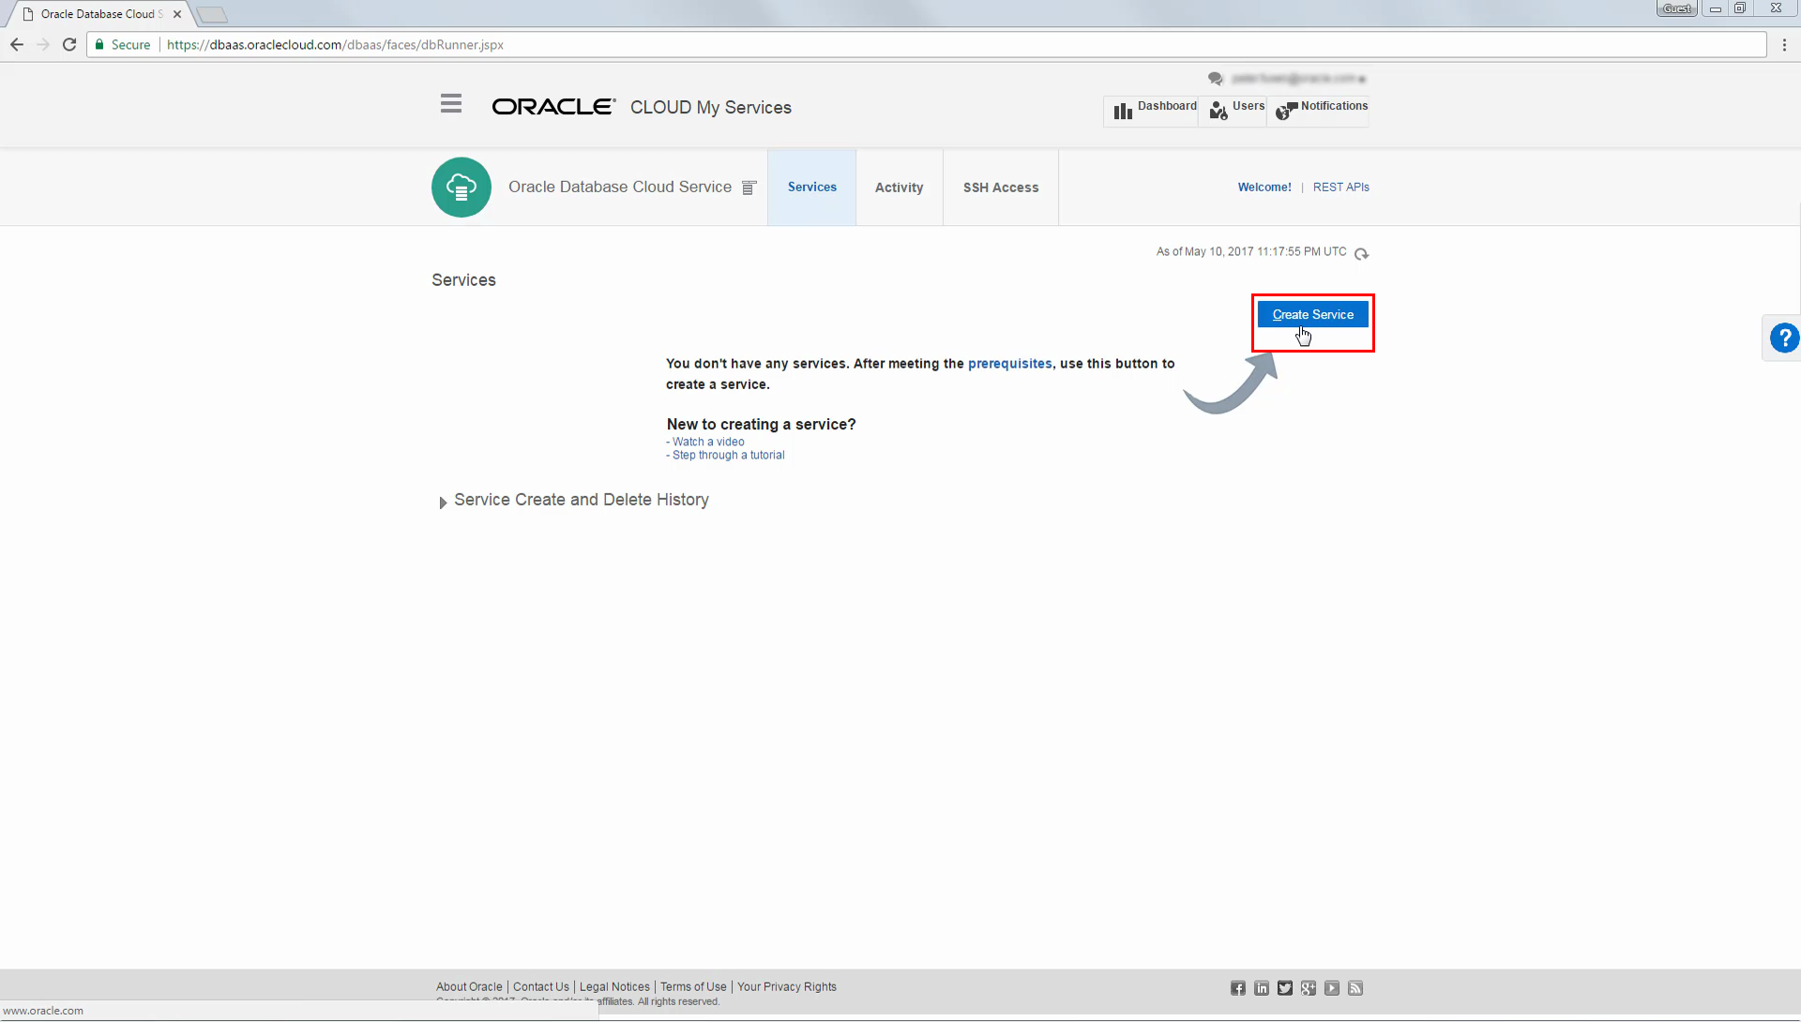1801x1022 pixels.
Task: Switch to the Activity tab
Action: [x=899, y=188]
